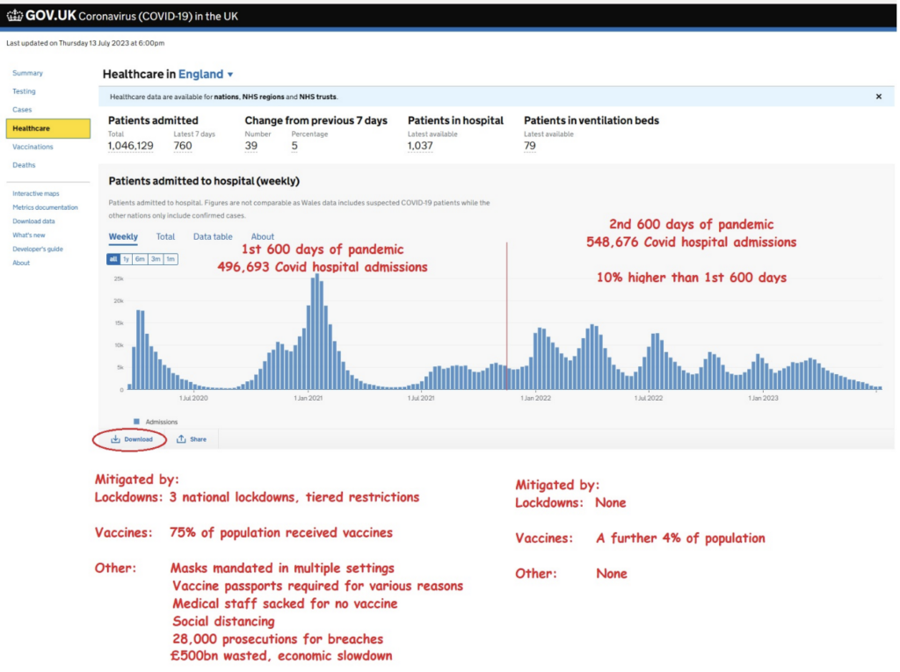Go to the Testing sidebar page

(24, 91)
